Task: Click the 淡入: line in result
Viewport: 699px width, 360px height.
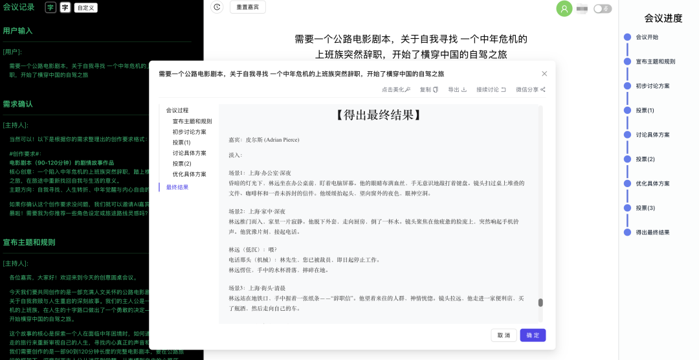Action: click(x=236, y=155)
